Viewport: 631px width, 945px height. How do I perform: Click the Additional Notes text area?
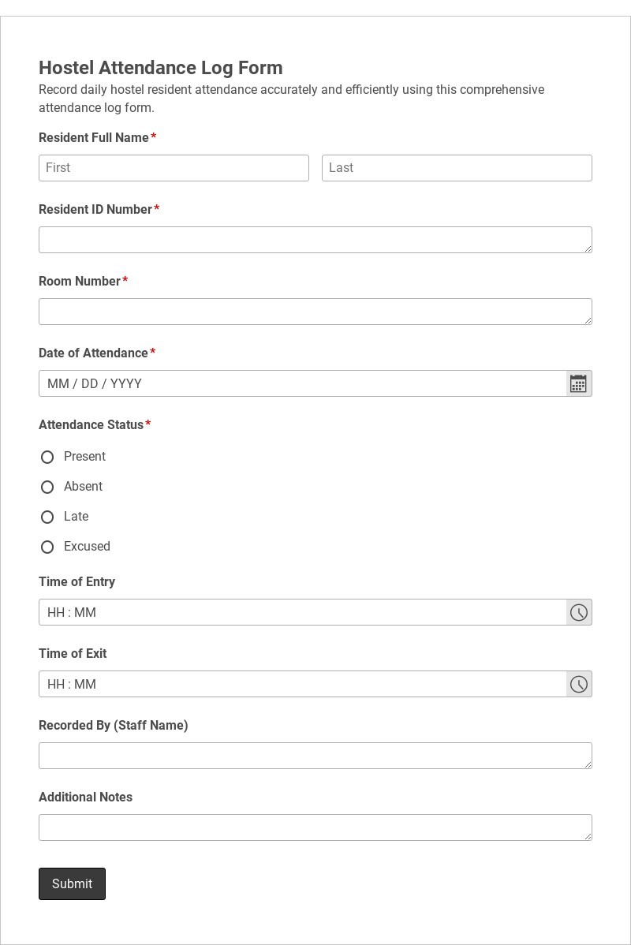(x=315, y=827)
